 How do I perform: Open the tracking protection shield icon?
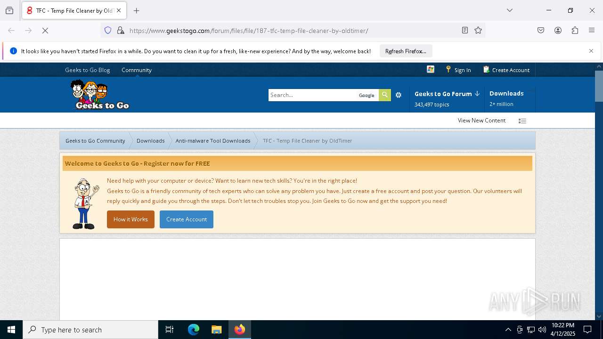108,31
